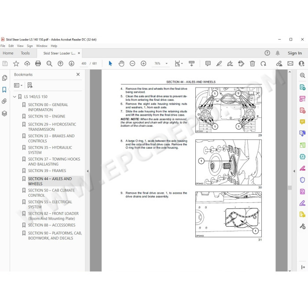
Task: Open Help question mark icon
Action: tap(267, 53)
